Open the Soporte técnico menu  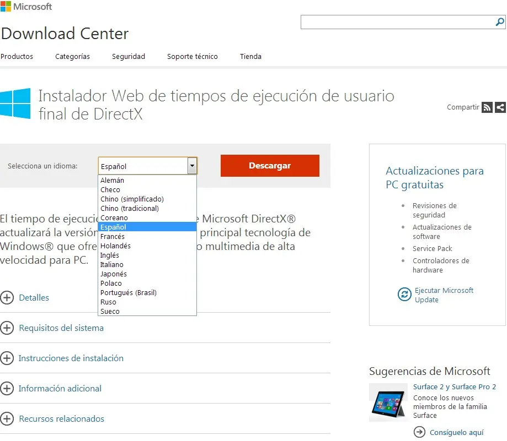click(x=193, y=57)
